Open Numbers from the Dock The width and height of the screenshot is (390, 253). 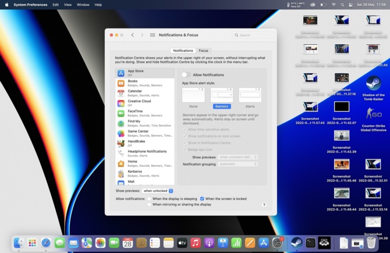(x=236, y=243)
